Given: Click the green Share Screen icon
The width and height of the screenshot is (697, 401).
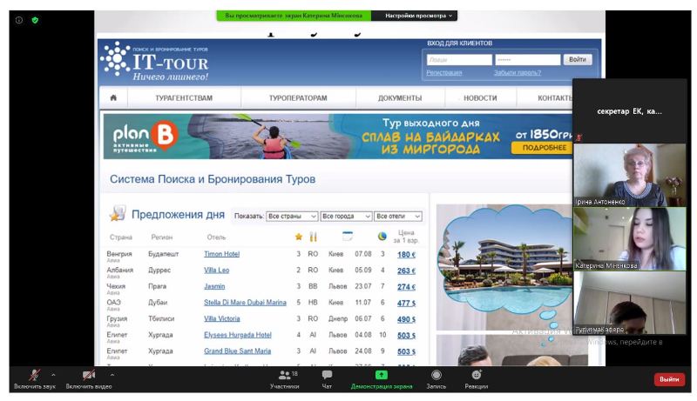Looking at the screenshot, I should [382, 375].
